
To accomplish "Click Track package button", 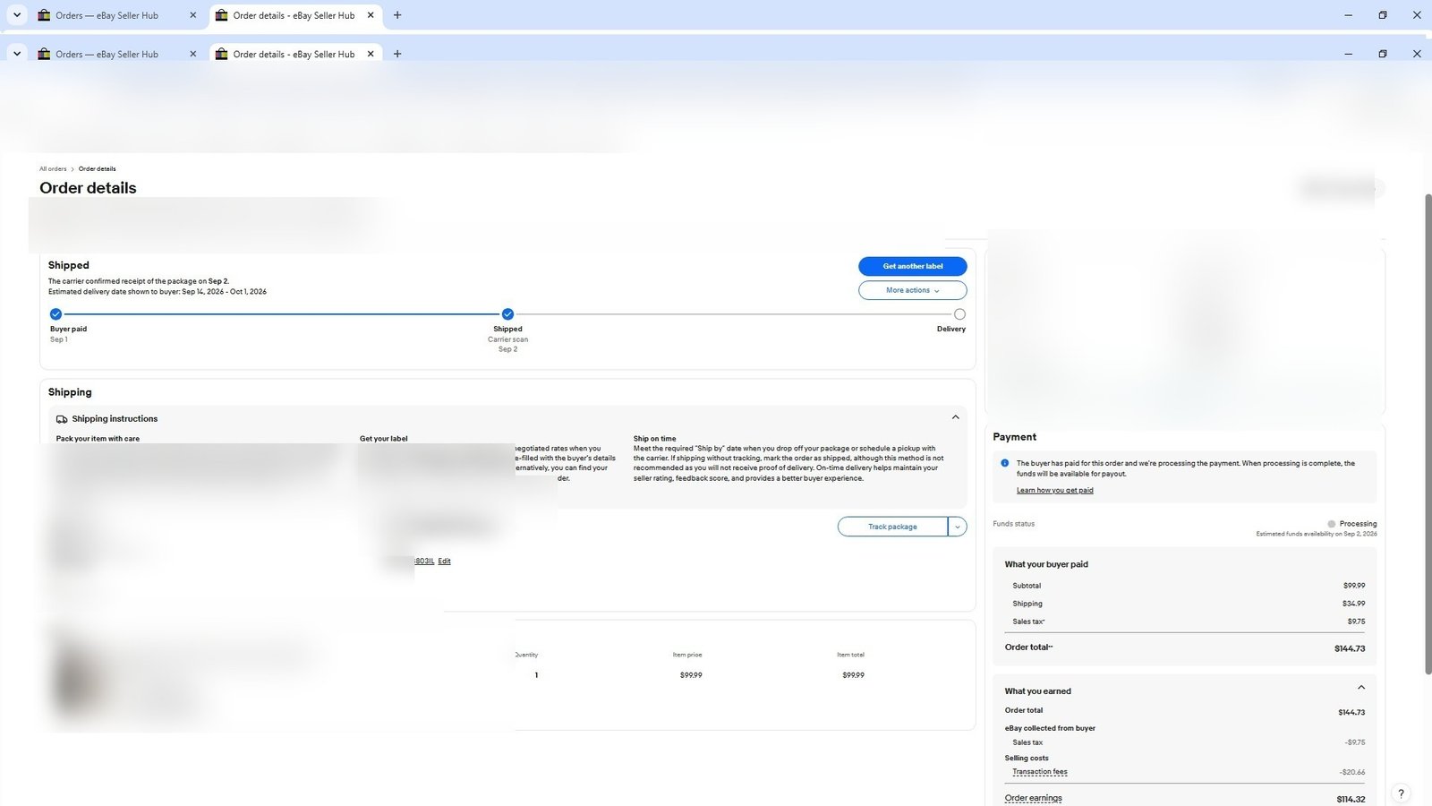I will pyautogui.click(x=892, y=527).
